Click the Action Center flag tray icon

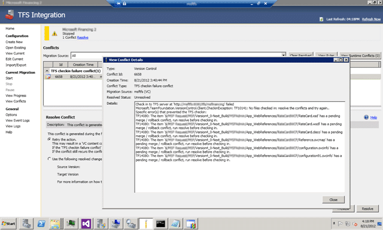pyautogui.click(x=340, y=223)
